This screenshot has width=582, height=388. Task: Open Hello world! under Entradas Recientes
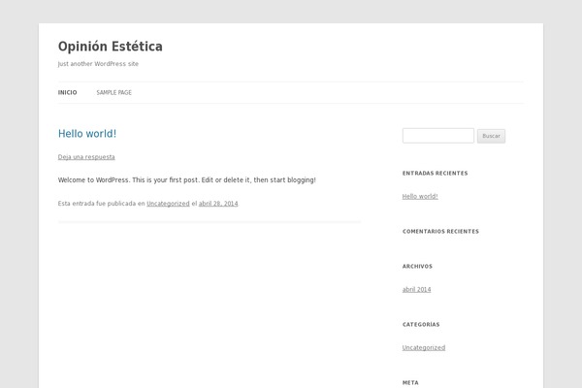click(x=420, y=196)
